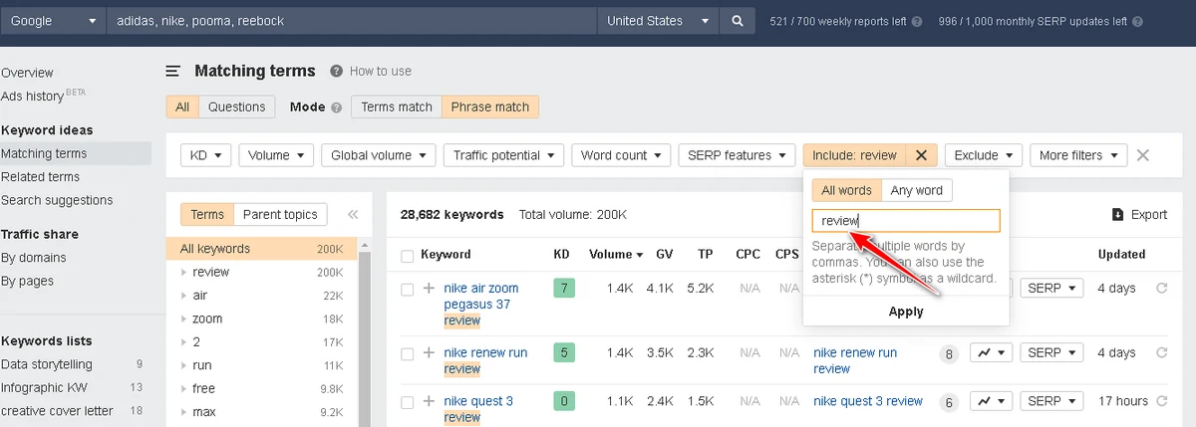This screenshot has height=427, width=1196.
Task: Open SERP dropdown for nike quest 3 review
Action: [x=1051, y=401]
